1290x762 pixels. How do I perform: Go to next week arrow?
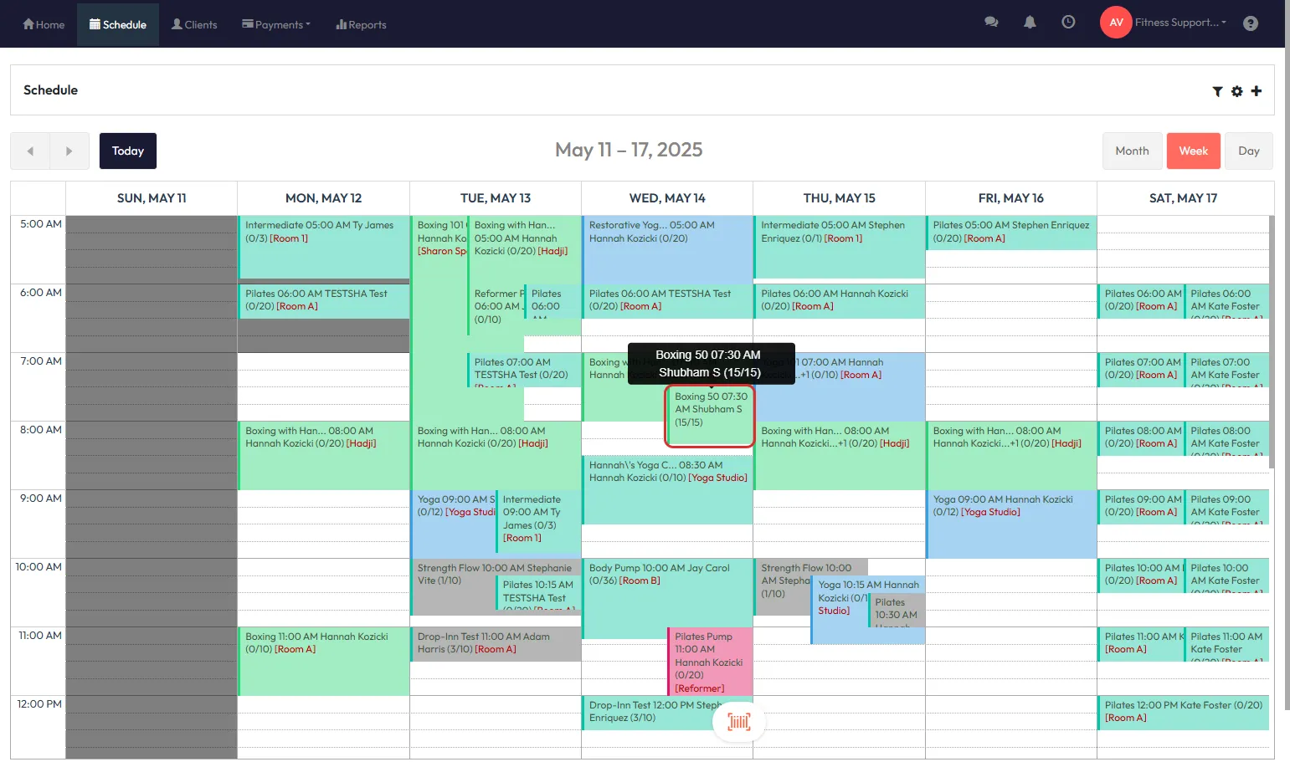[x=69, y=151]
